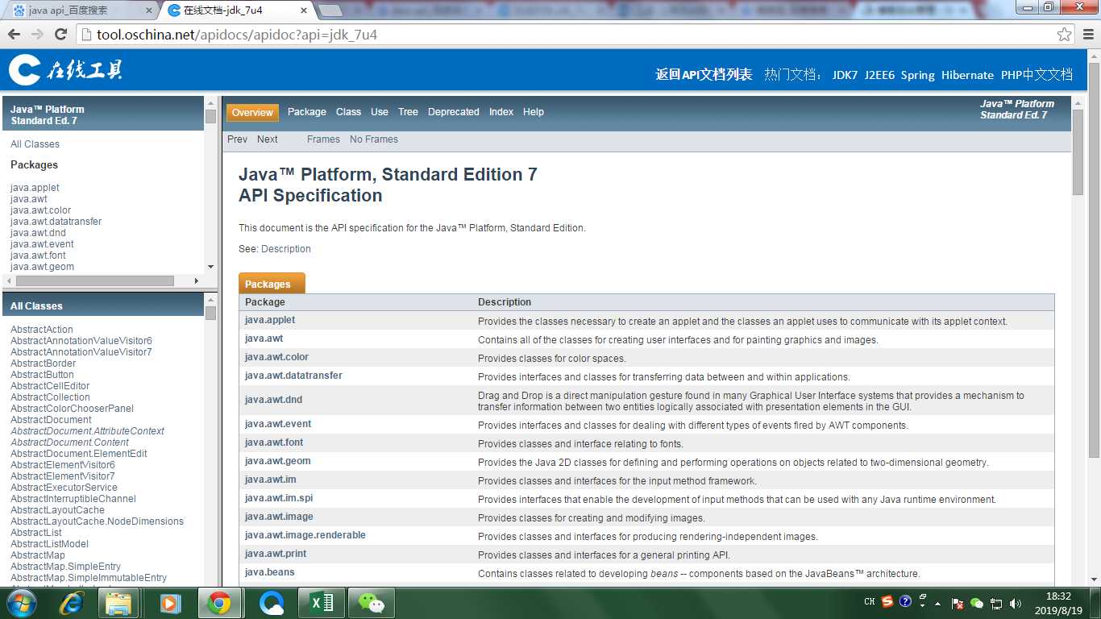Open a new browser tab
Screen dimensions: 1101x619
coord(330,10)
